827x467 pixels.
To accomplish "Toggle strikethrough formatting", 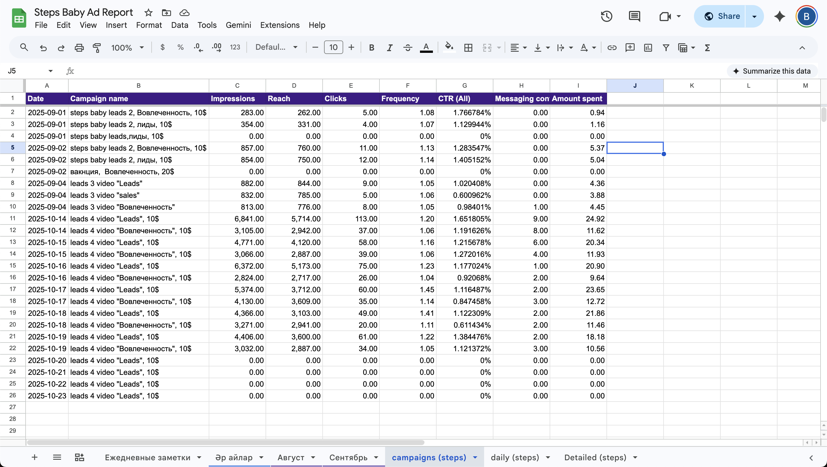I will 408,48.
